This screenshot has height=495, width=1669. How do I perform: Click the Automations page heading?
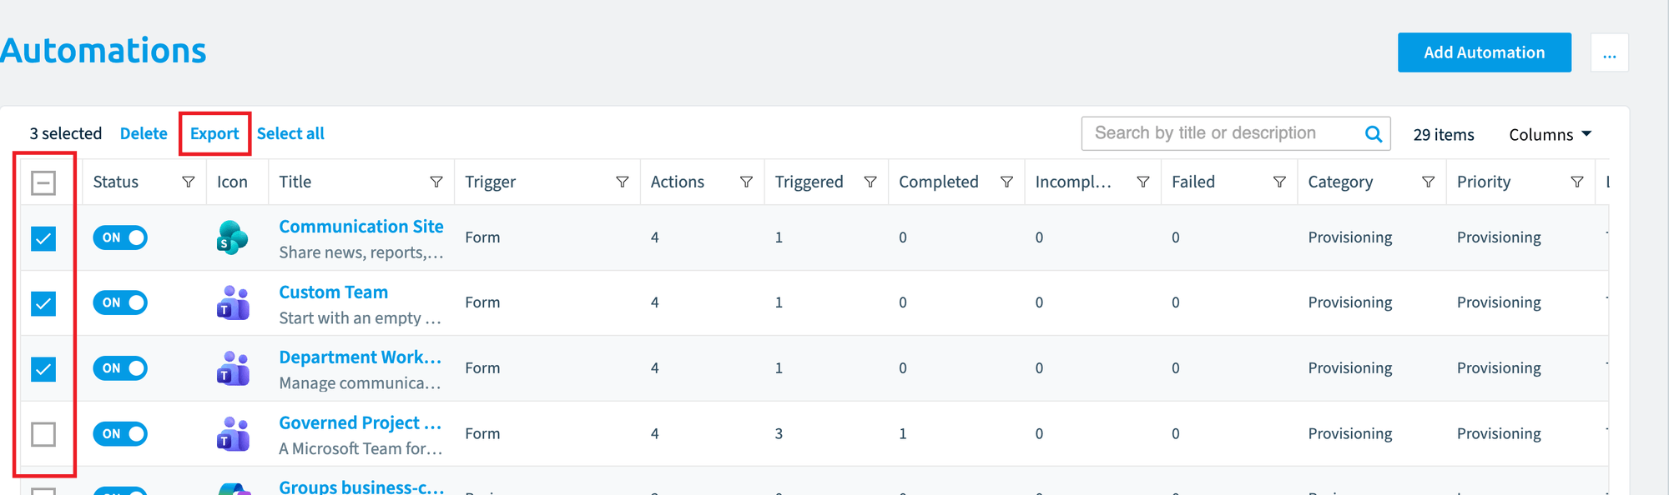[103, 51]
